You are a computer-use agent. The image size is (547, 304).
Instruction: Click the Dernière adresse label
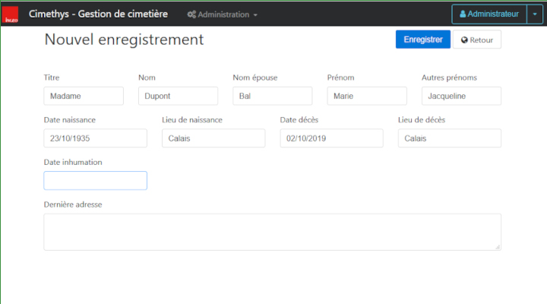(73, 204)
